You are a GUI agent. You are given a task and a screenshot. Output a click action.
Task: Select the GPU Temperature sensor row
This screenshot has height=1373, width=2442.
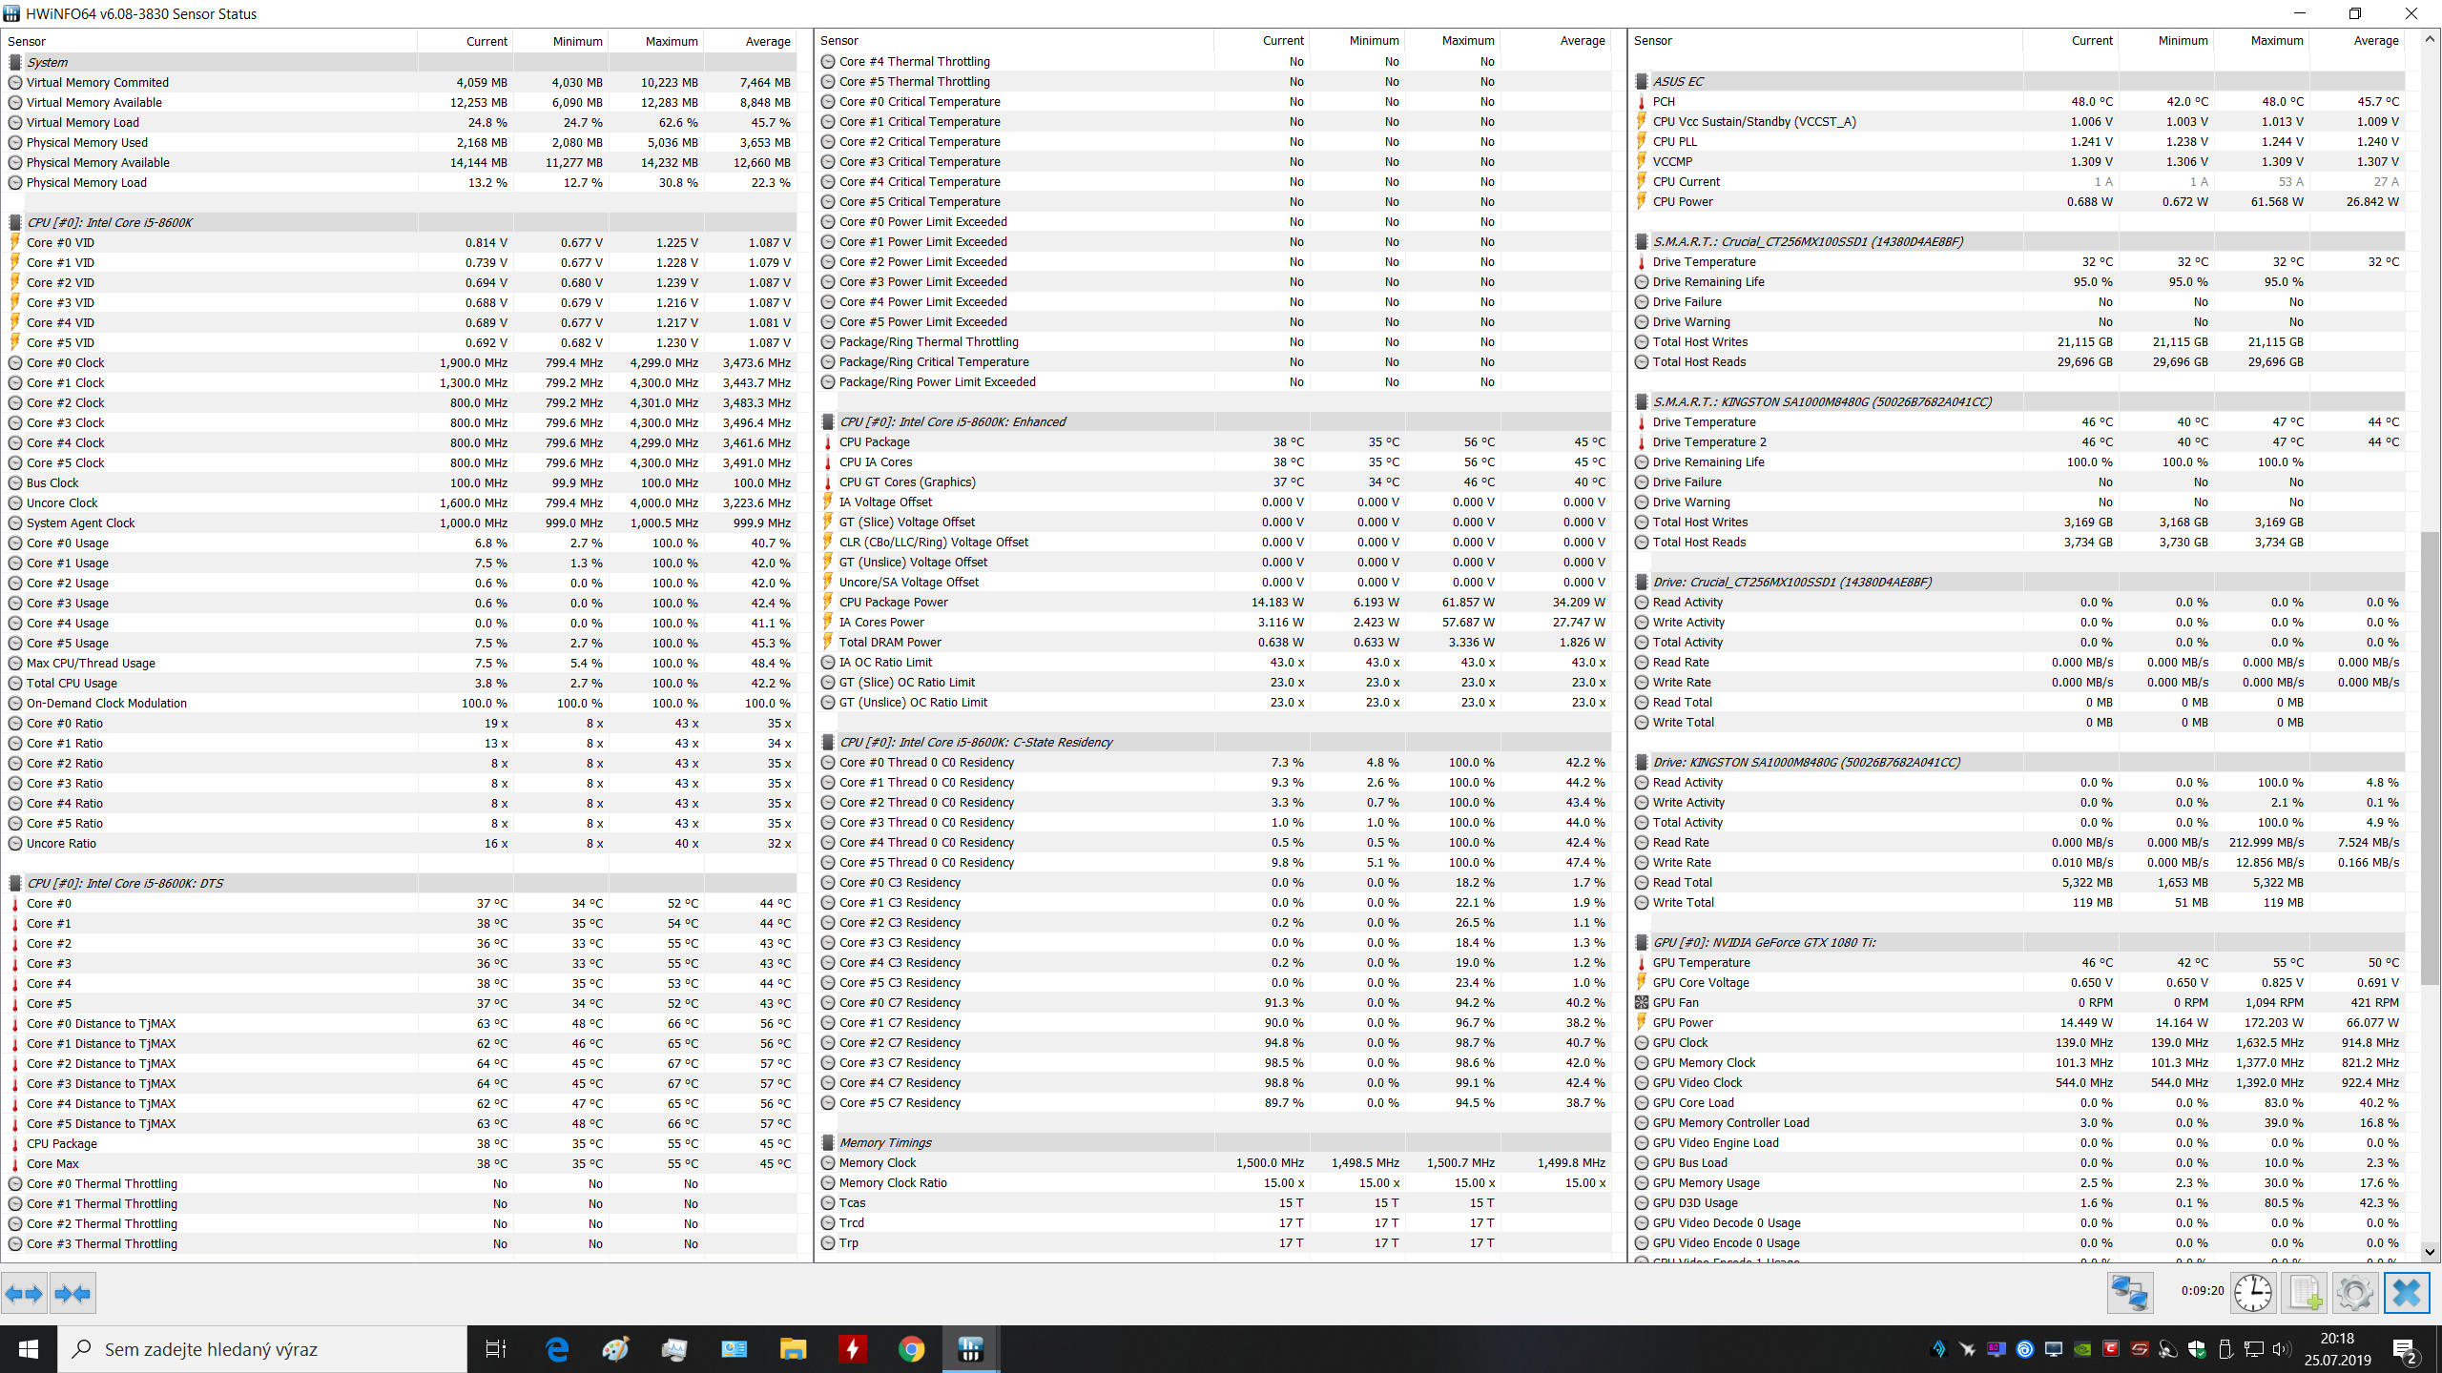[1701, 962]
